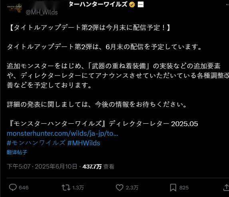The height and width of the screenshot is (197, 229).
Task: Open the #MHWilds hashtag
Action: point(84,143)
